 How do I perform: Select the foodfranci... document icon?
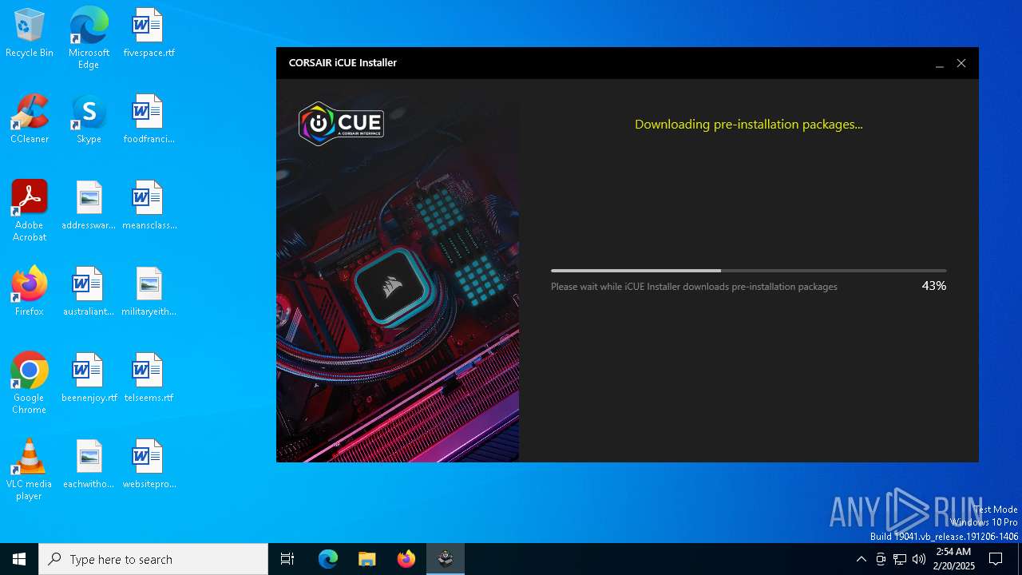pyautogui.click(x=149, y=120)
